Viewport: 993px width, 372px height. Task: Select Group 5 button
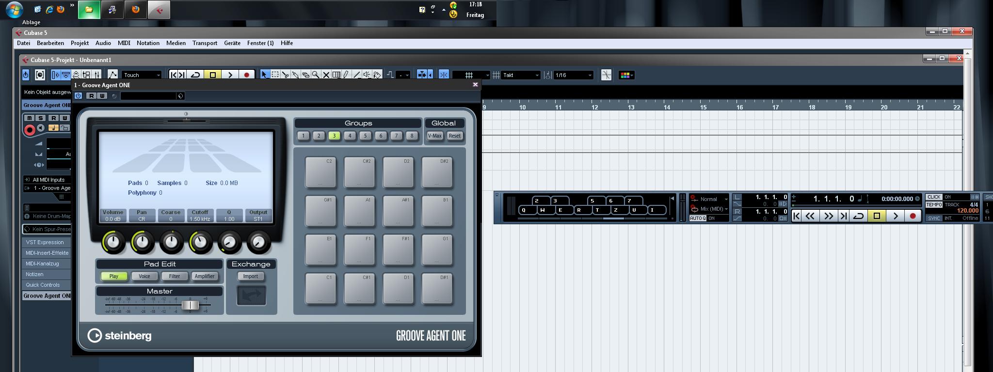click(x=365, y=136)
